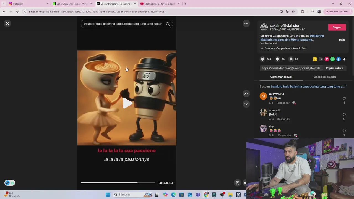354x199 pixels.
Task: Open the Windows Start menu
Action: point(108,195)
